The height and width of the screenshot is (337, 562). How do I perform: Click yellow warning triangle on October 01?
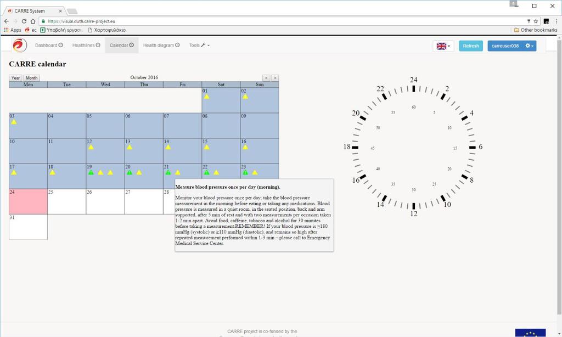coord(206,97)
